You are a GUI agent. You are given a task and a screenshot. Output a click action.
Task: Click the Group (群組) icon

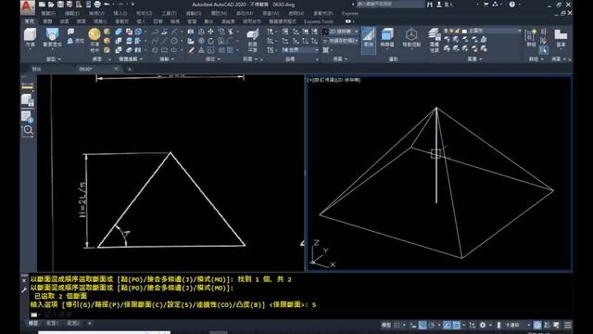point(531,38)
